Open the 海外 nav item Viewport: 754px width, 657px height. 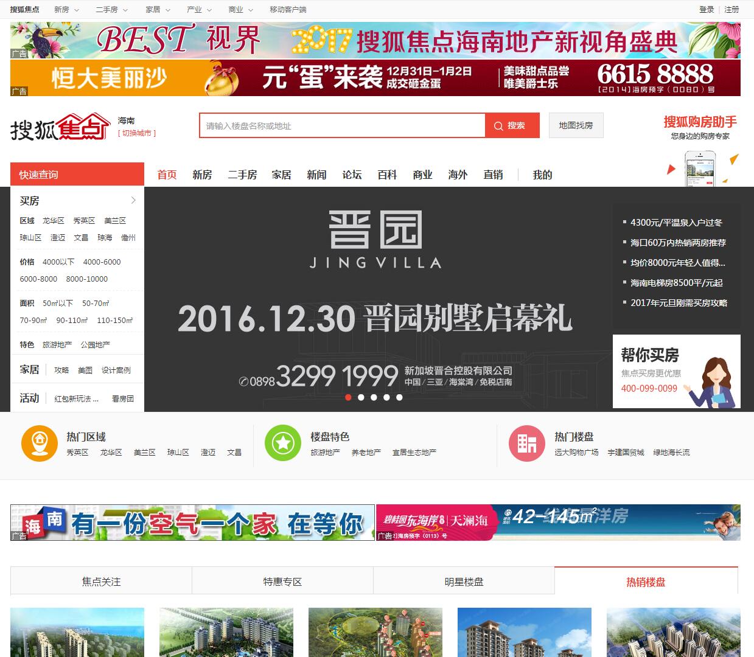pyautogui.click(x=458, y=175)
